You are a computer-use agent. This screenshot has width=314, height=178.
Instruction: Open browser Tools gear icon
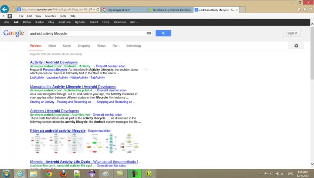pos(310,9)
